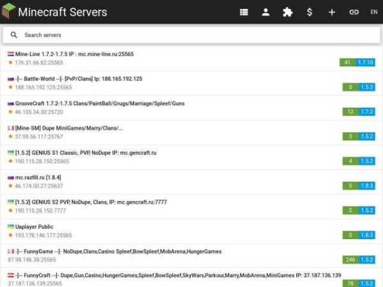Click the magnifier search icon
Viewport: 383px width, 287px height.
14,35
